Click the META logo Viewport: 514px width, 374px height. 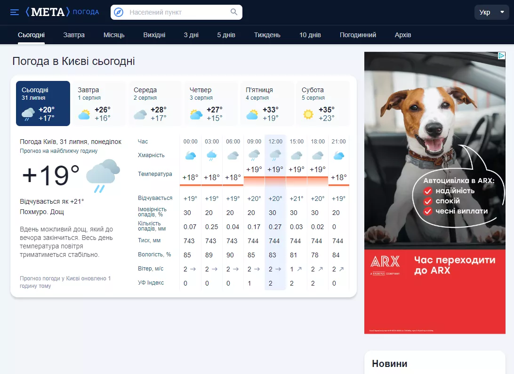pos(48,12)
